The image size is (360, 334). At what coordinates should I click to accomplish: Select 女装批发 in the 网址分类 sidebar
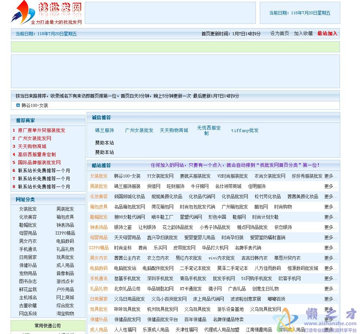[28, 209]
